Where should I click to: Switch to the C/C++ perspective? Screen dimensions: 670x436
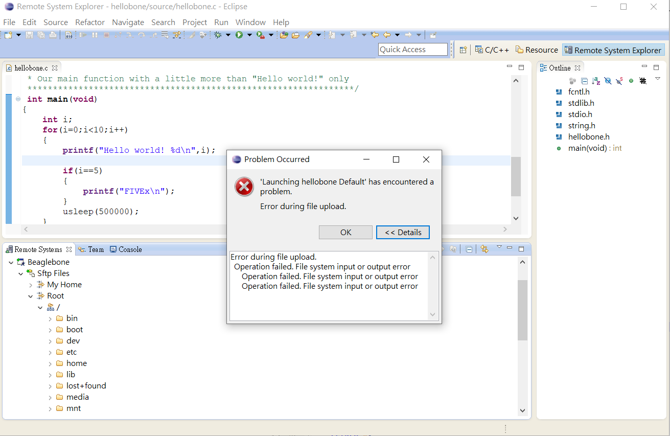(x=492, y=50)
